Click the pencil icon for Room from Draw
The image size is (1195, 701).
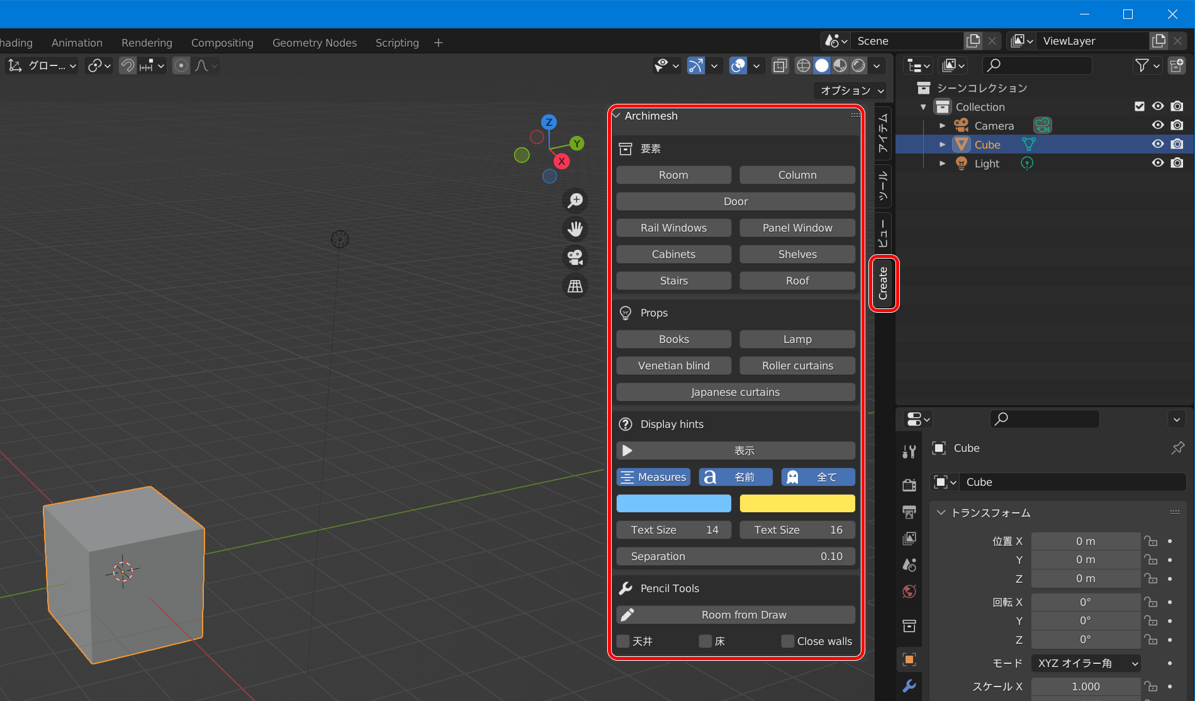pos(627,615)
